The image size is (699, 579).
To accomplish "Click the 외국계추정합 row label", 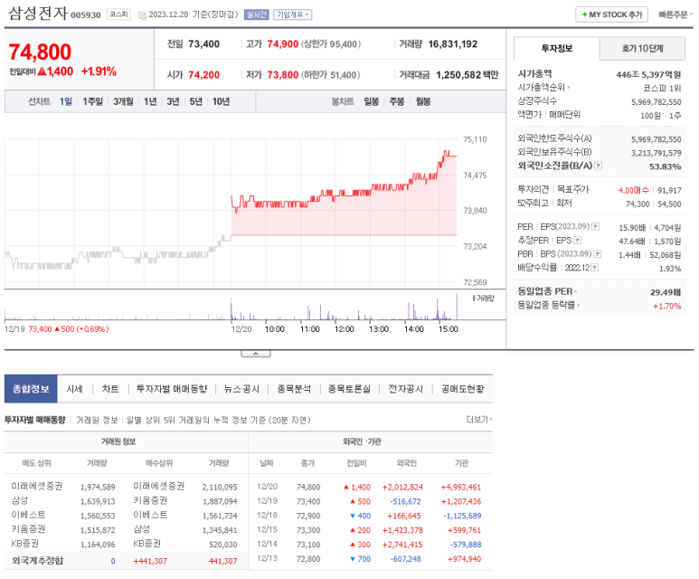I will click(37, 561).
